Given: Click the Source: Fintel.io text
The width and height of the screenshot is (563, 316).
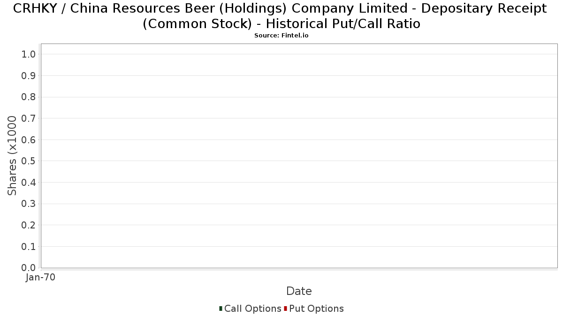Looking at the screenshot, I should (281, 36).
